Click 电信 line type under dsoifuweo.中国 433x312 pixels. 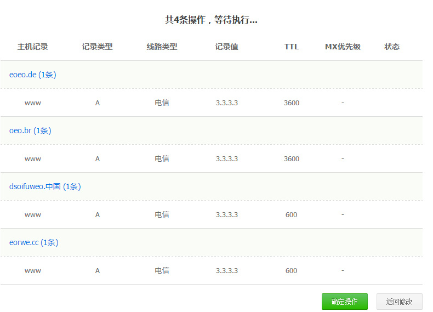162,214
